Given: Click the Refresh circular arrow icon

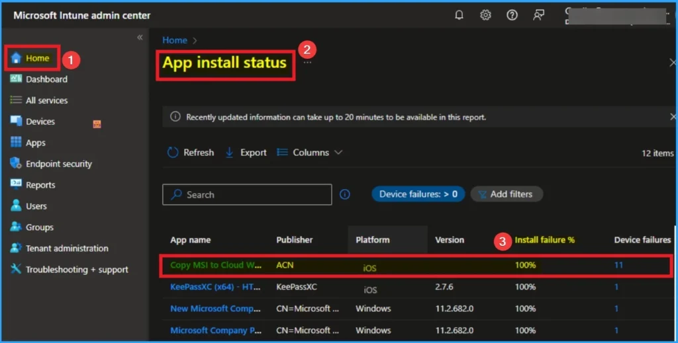Looking at the screenshot, I should click(x=173, y=152).
